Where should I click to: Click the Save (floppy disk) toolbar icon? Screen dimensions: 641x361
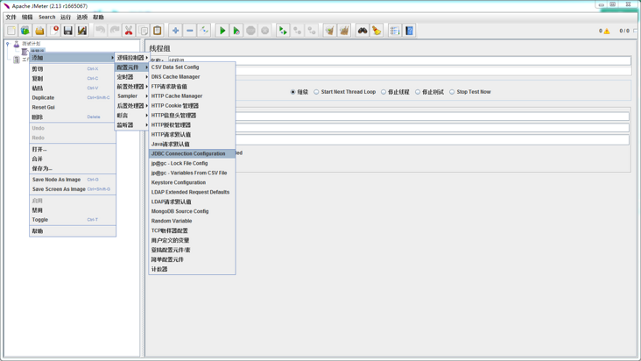pyautogui.click(x=67, y=31)
